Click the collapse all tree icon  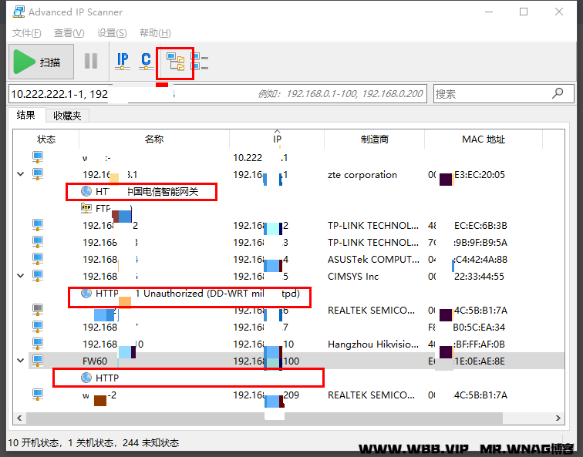coord(200,62)
